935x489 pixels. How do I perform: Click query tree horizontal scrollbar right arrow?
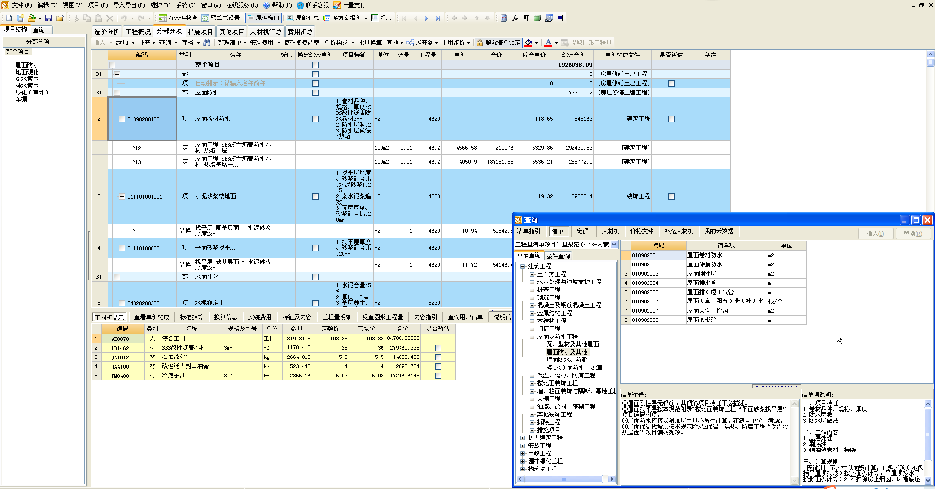611,479
